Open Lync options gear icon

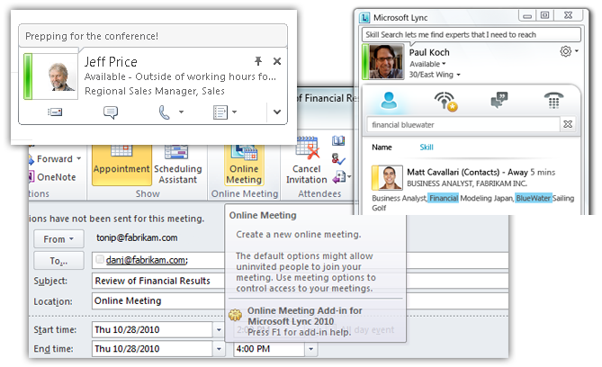click(x=566, y=51)
